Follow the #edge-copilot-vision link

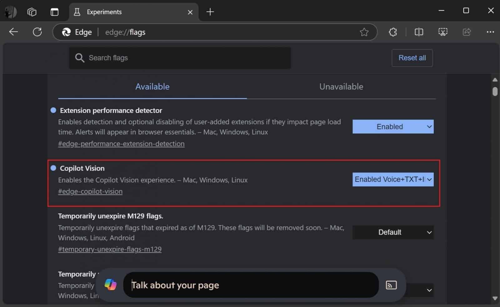[90, 192]
